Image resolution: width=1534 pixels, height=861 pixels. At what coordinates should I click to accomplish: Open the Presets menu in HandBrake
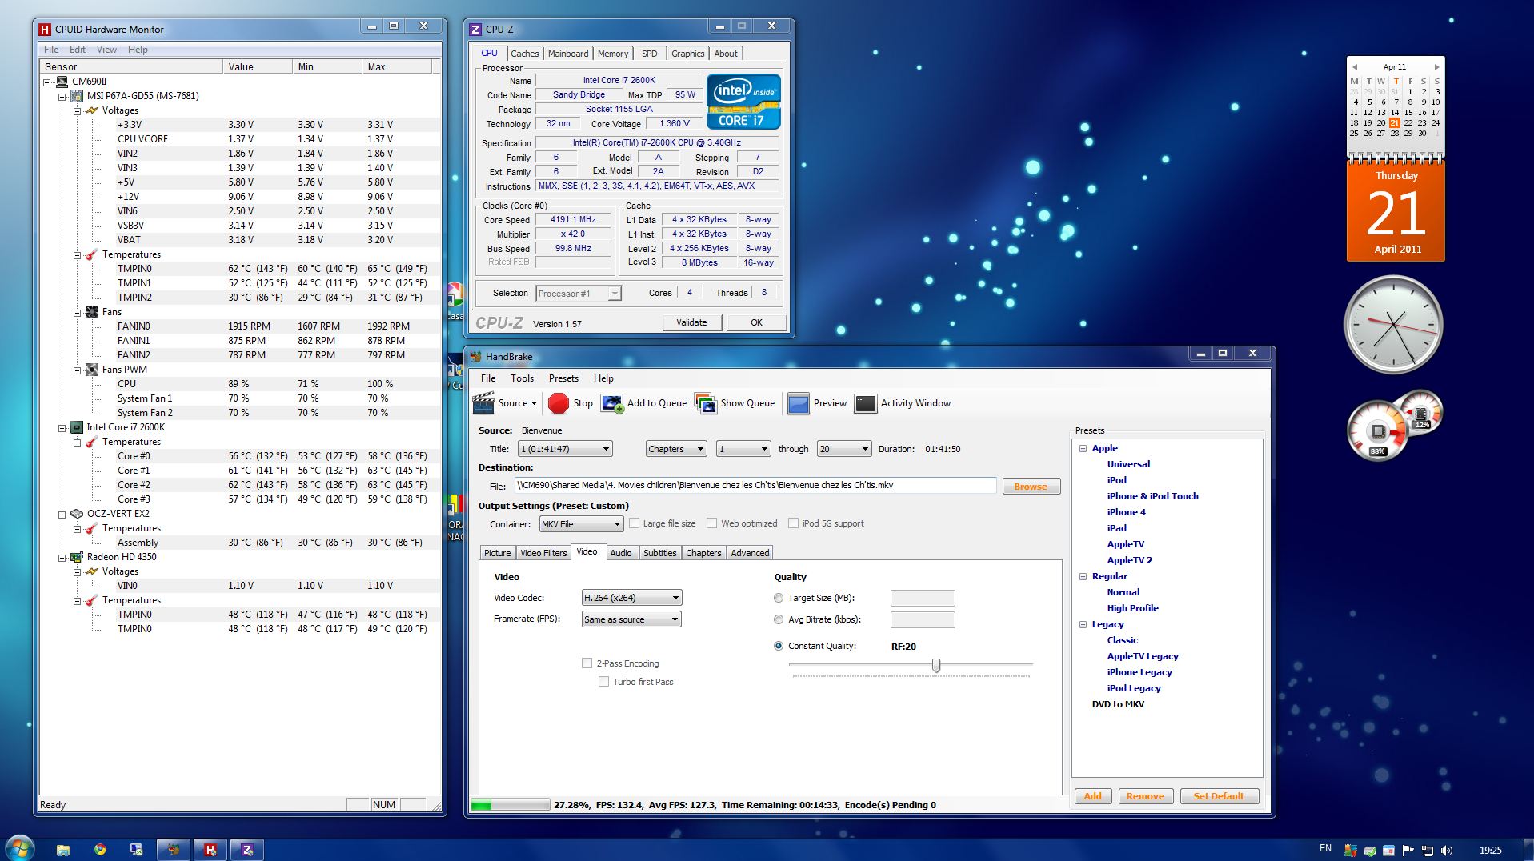click(563, 378)
